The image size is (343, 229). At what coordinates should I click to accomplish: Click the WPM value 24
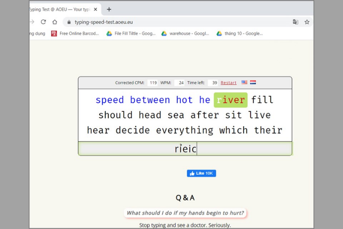pyautogui.click(x=179, y=83)
